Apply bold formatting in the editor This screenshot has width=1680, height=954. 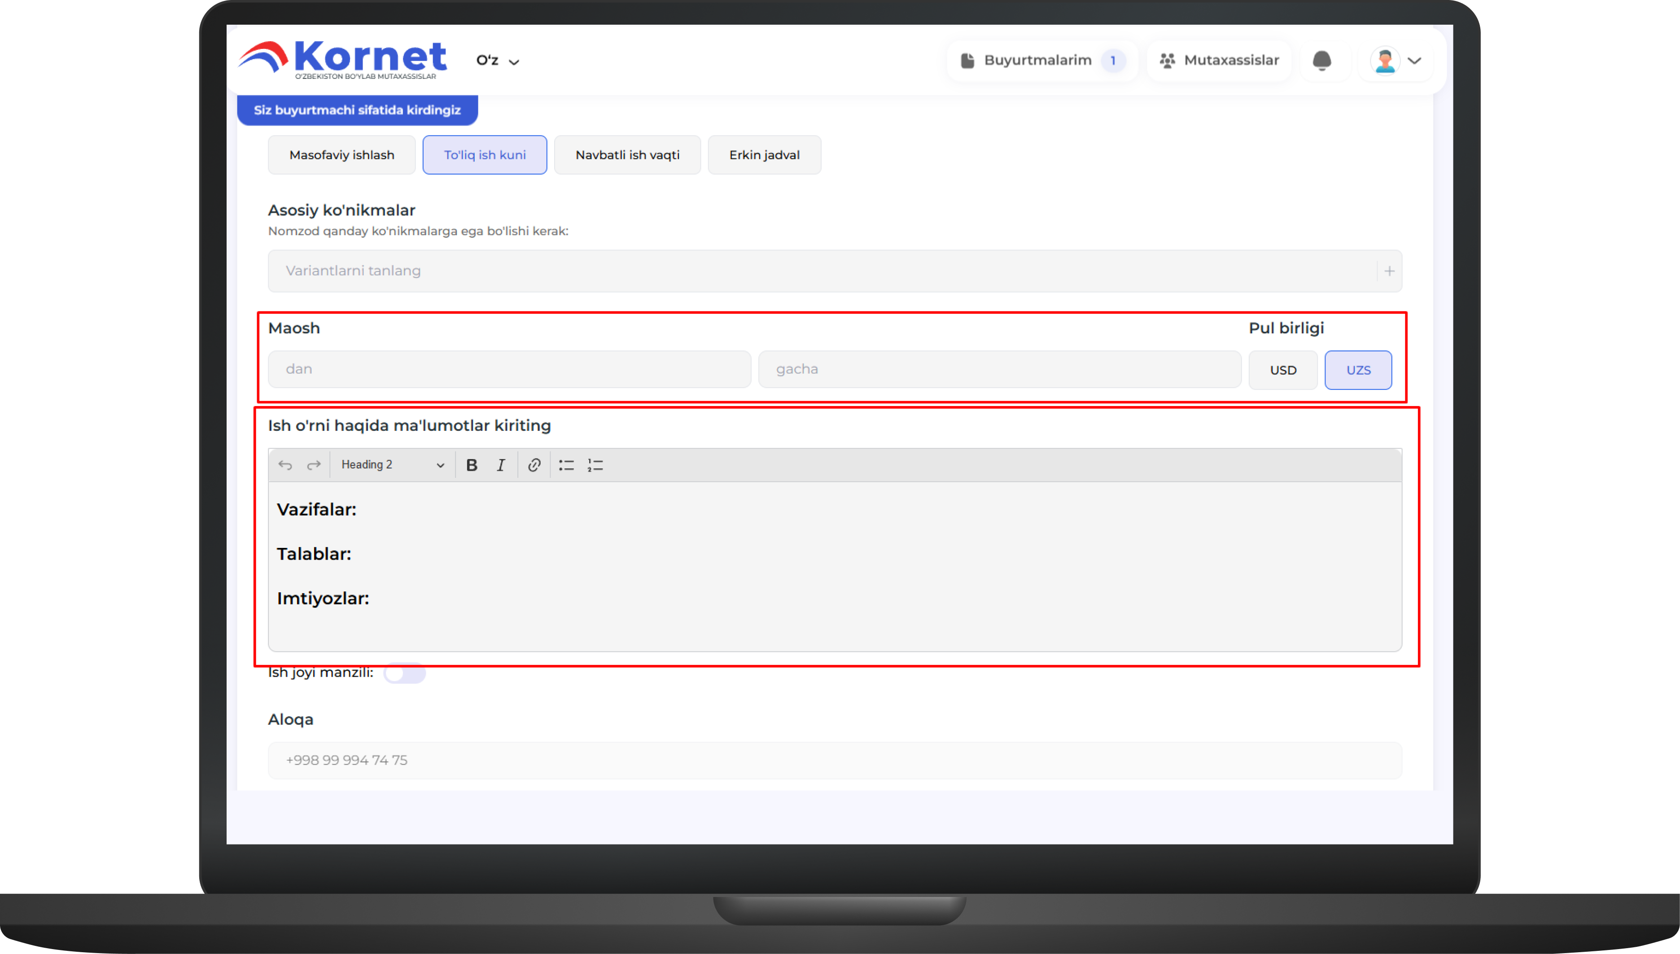(x=471, y=464)
